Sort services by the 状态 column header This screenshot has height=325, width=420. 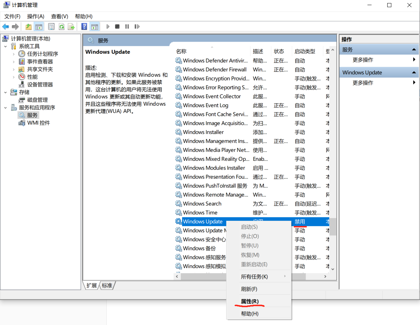tap(281, 51)
